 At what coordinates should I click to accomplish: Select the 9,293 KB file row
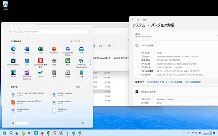[x=102, y=78]
